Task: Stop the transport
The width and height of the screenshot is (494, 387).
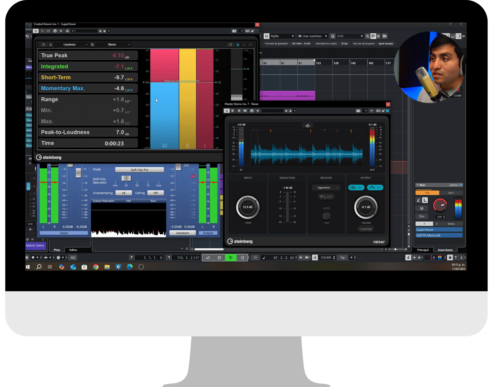Action: [219, 258]
